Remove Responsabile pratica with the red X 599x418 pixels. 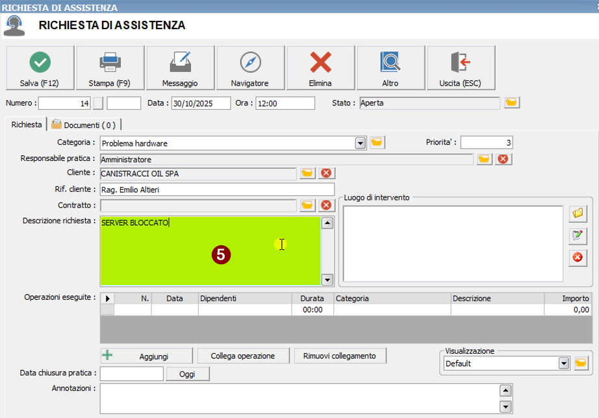502,159
